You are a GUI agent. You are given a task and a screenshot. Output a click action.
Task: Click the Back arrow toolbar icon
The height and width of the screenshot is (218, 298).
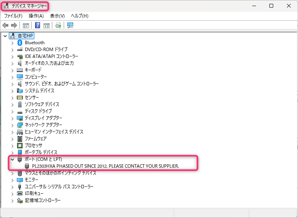[5, 25]
